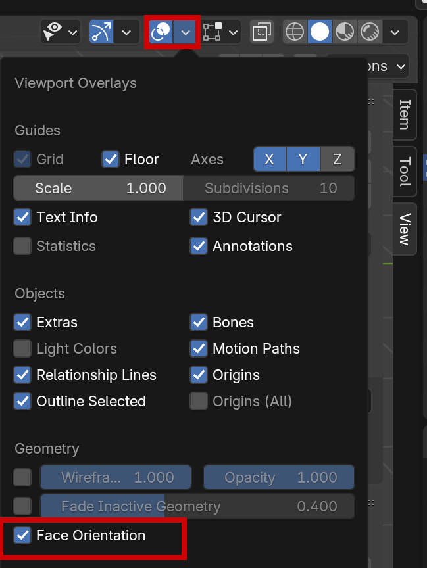Image resolution: width=427 pixels, height=568 pixels.
Task: Open the Item sidebar tab
Action: [x=405, y=114]
